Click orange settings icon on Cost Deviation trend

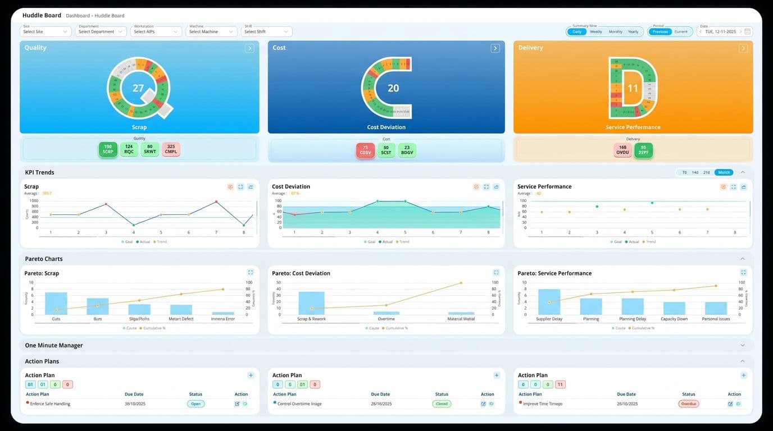click(x=476, y=187)
